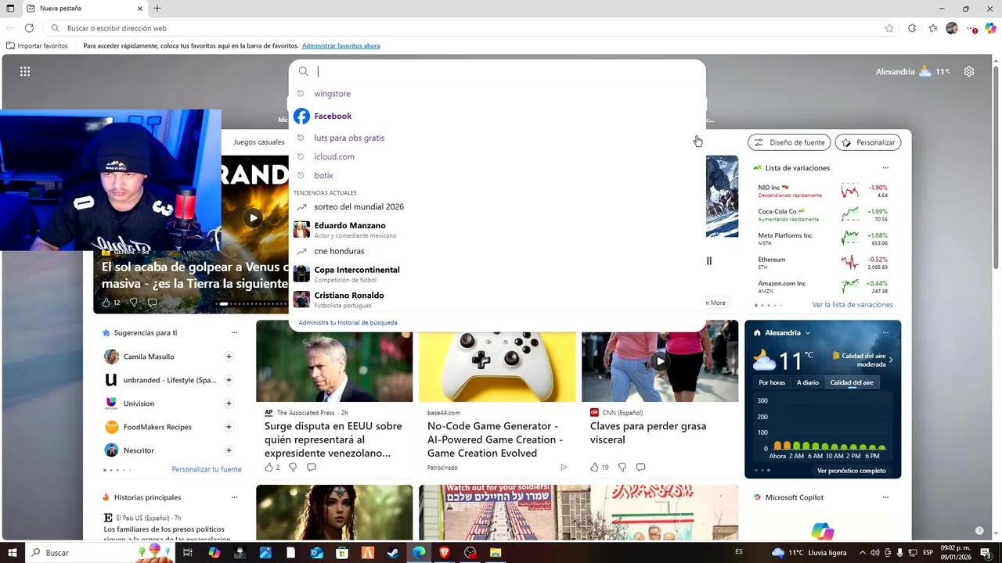The image size is (1002, 563).
Task: Open the Extensions puzzle icon
Action: coord(912,28)
